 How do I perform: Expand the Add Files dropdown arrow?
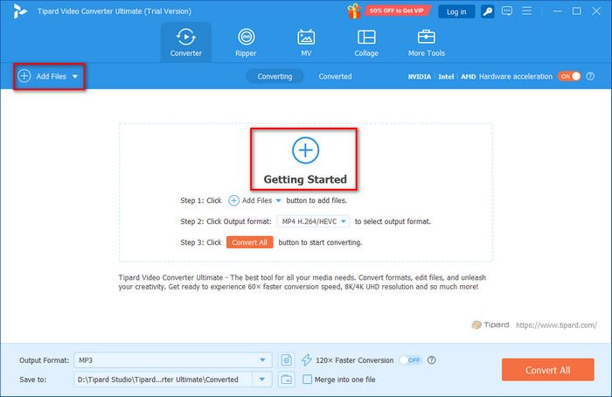[75, 77]
